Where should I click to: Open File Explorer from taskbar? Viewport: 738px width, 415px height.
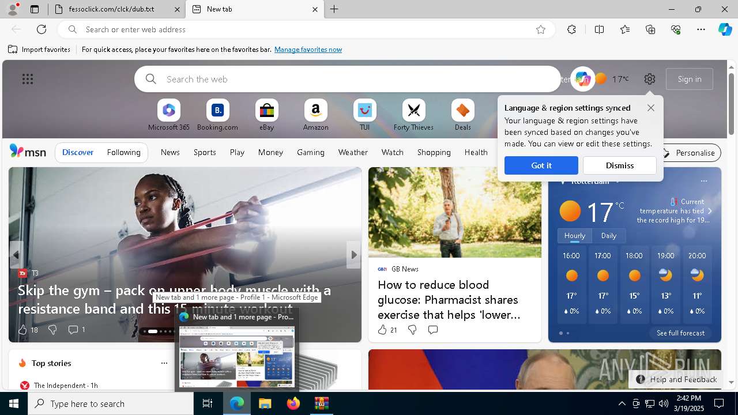coord(265,403)
